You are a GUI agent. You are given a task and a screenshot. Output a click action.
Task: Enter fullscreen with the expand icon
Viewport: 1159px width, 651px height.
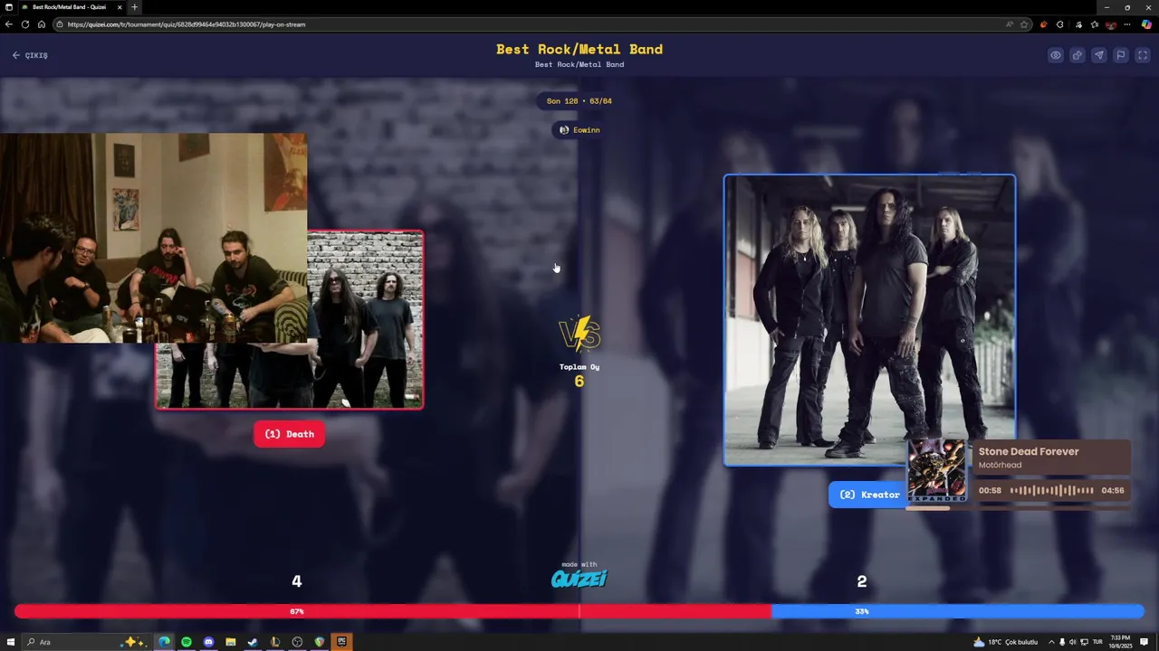(1143, 55)
